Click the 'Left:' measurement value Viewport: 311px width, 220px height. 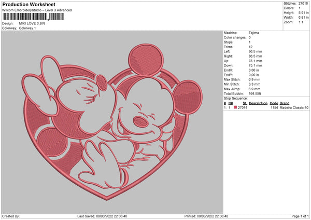click(x=255, y=51)
